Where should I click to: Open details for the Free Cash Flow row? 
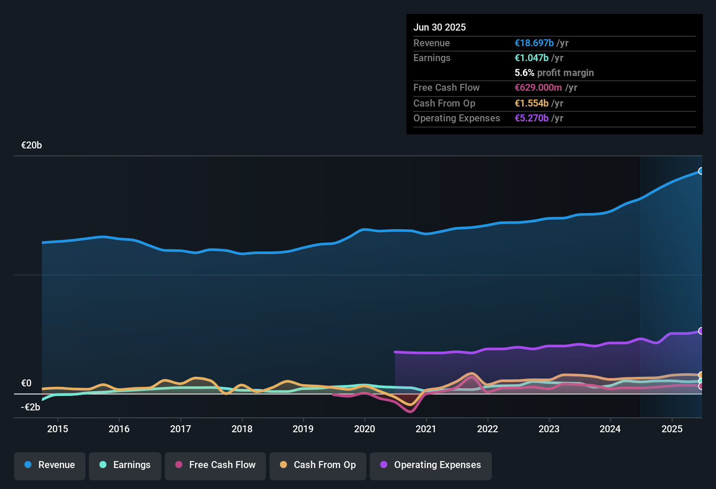[447, 88]
